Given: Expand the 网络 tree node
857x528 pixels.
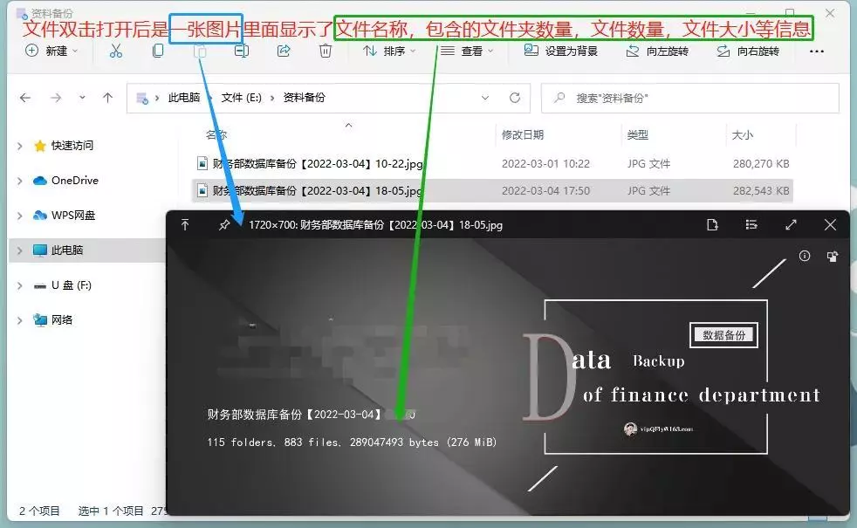Looking at the screenshot, I should click(20, 321).
